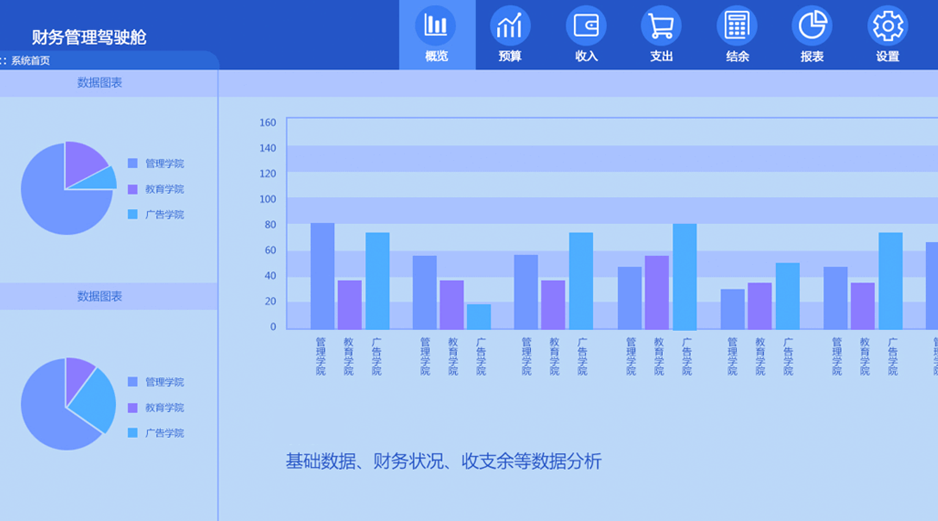Image resolution: width=938 pixels, height=521 pixels.
Task: Click the tallest purple 教育学院 bar
Action: (x=656, y=292)
